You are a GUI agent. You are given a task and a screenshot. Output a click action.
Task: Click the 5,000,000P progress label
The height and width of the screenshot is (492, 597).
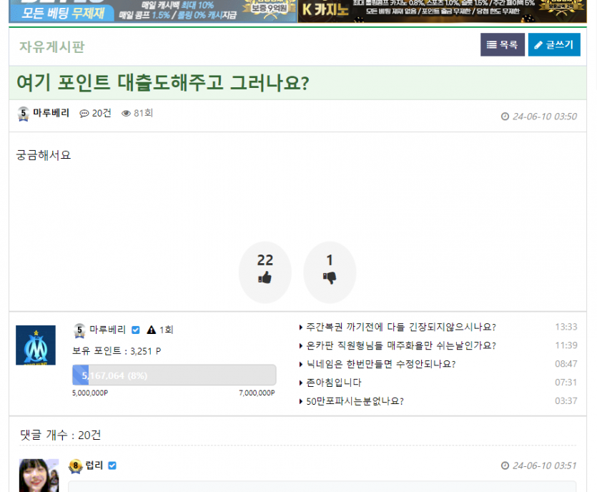point(90,393)
